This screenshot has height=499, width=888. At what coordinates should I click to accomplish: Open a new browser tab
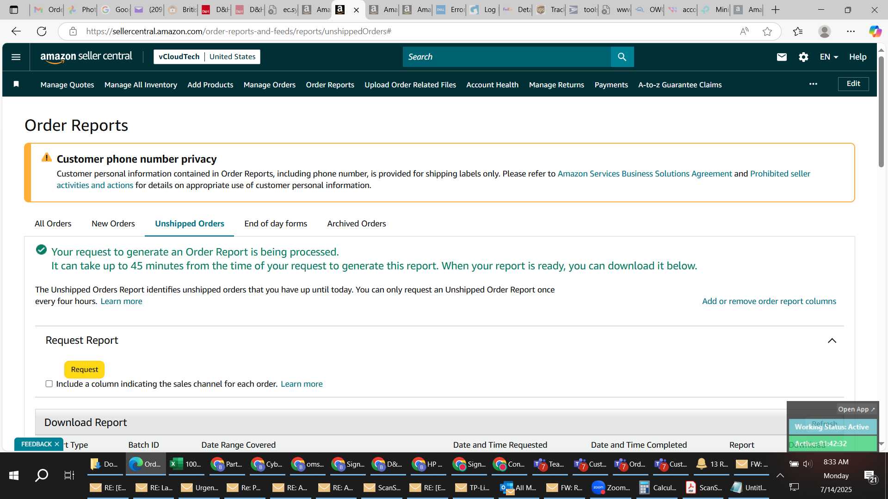pos(776,10)
